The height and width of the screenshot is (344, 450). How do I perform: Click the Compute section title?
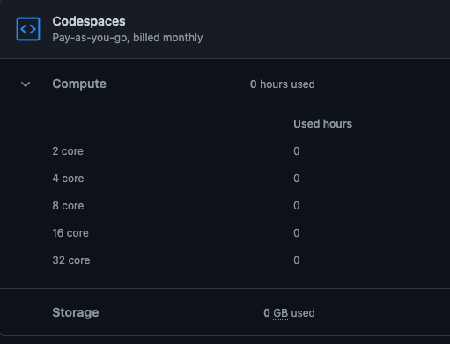(x=79, y=84)
